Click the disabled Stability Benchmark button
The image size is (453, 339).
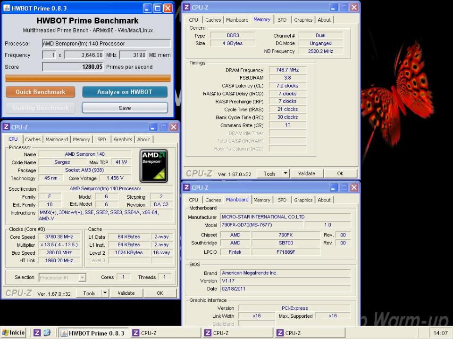coord(41,108)
